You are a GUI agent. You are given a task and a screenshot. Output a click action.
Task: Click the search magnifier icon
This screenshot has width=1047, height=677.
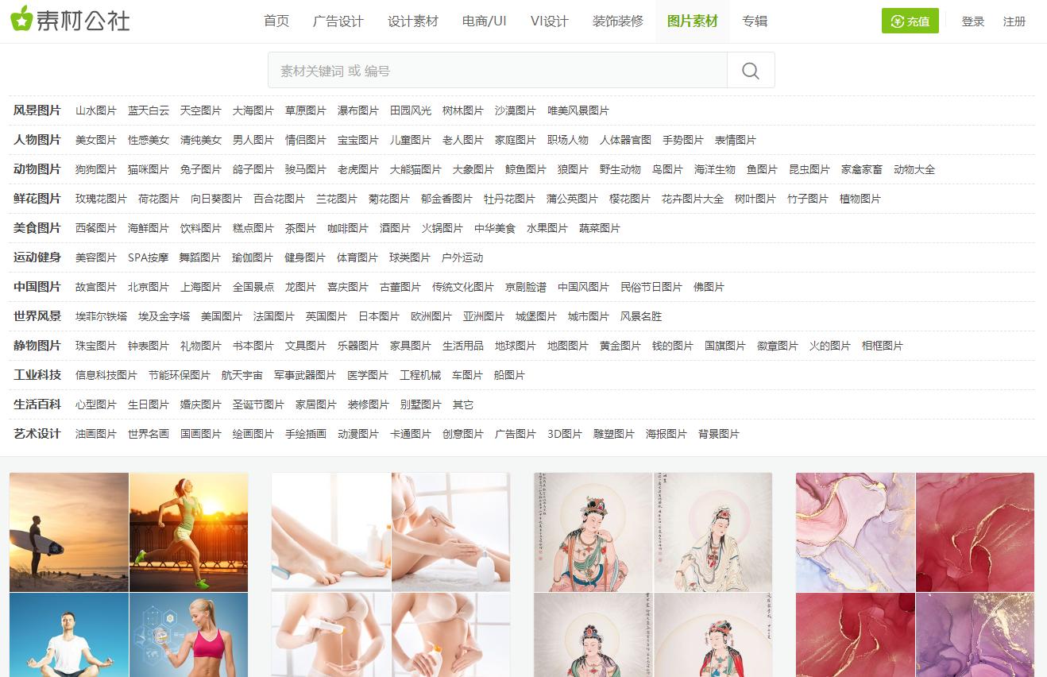coord(750,70)
